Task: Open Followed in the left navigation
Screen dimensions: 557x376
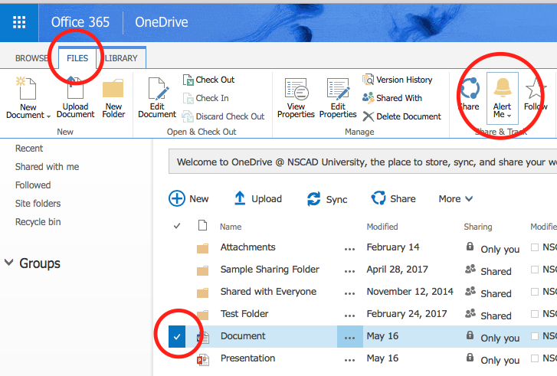Action: (x=33, y=185)
